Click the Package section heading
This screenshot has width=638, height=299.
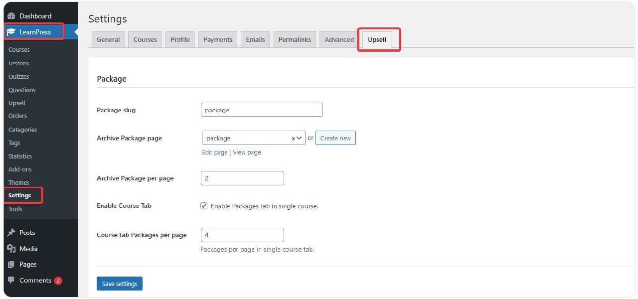[112, 79]
